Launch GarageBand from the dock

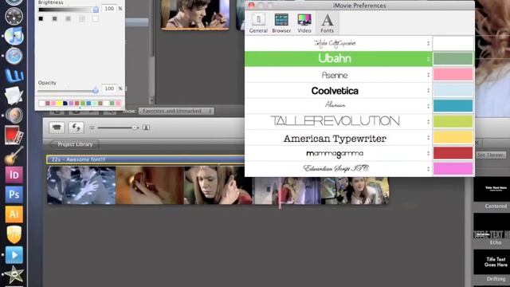coord(14,155)
